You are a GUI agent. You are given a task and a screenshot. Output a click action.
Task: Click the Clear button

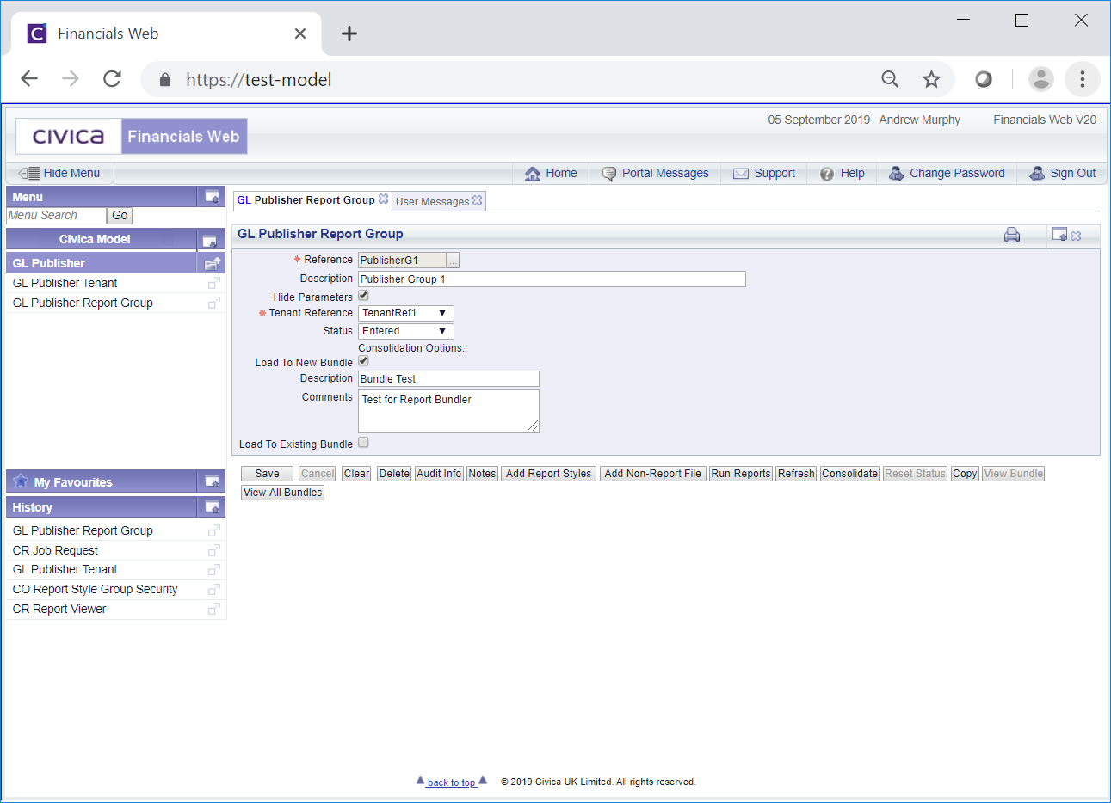pyautogui.click(x=356, y=474)
